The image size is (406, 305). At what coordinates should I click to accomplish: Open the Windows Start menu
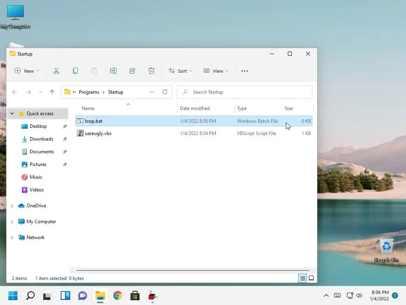click(13, 295)
